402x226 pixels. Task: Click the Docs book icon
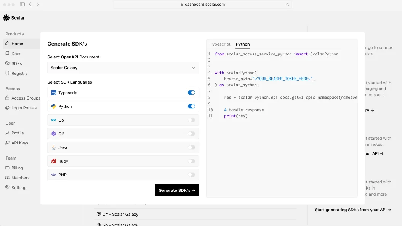8,54
